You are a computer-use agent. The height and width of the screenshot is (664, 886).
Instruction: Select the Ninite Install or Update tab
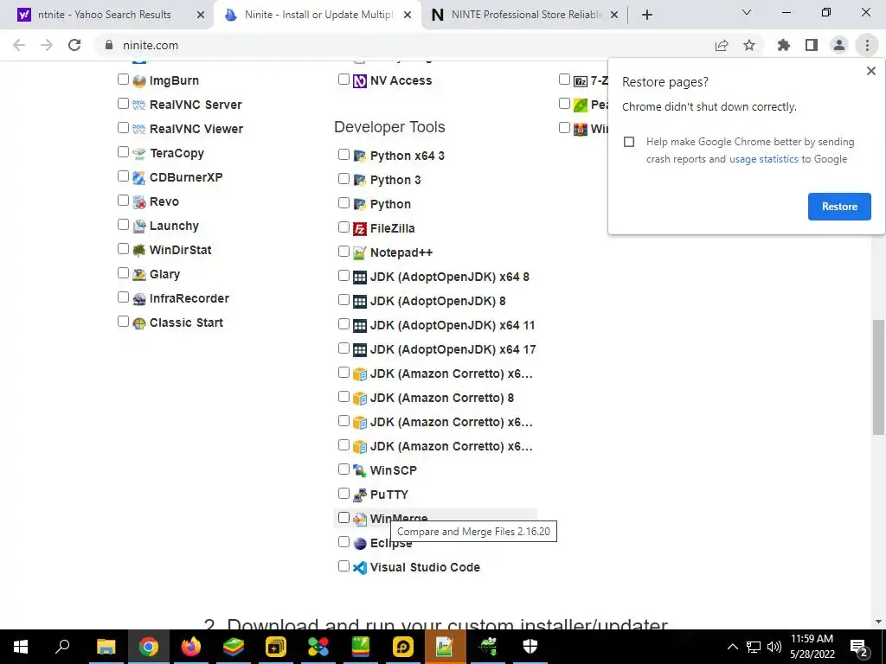click(x=320, y=15)
